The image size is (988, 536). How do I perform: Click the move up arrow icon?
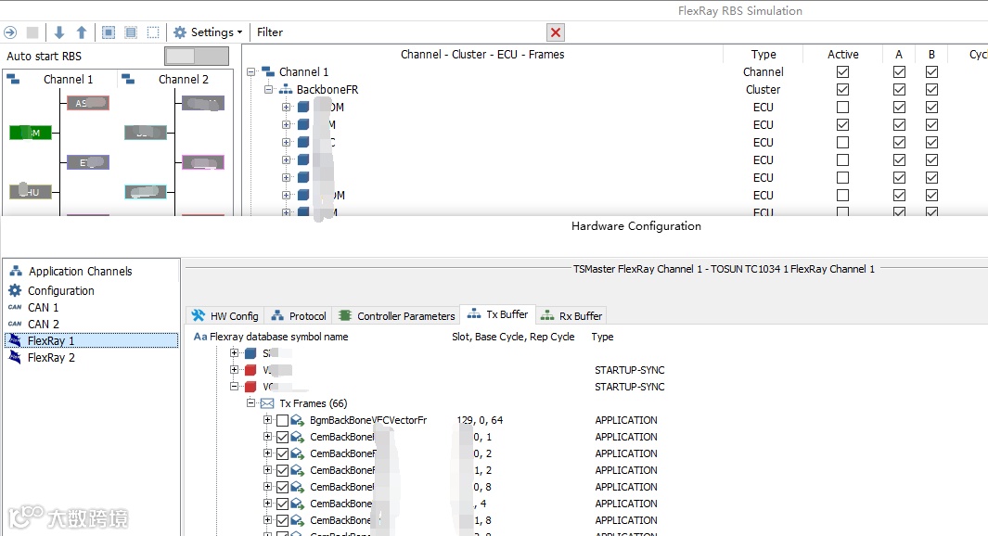click(82, 32)
